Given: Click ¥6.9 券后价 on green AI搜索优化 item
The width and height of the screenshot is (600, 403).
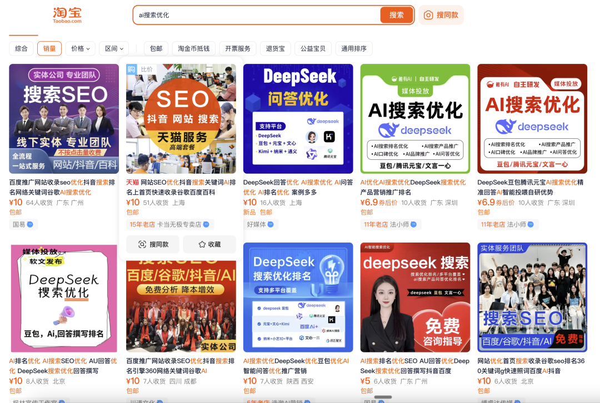Looking at the screenshot, I should coord(379,203).
